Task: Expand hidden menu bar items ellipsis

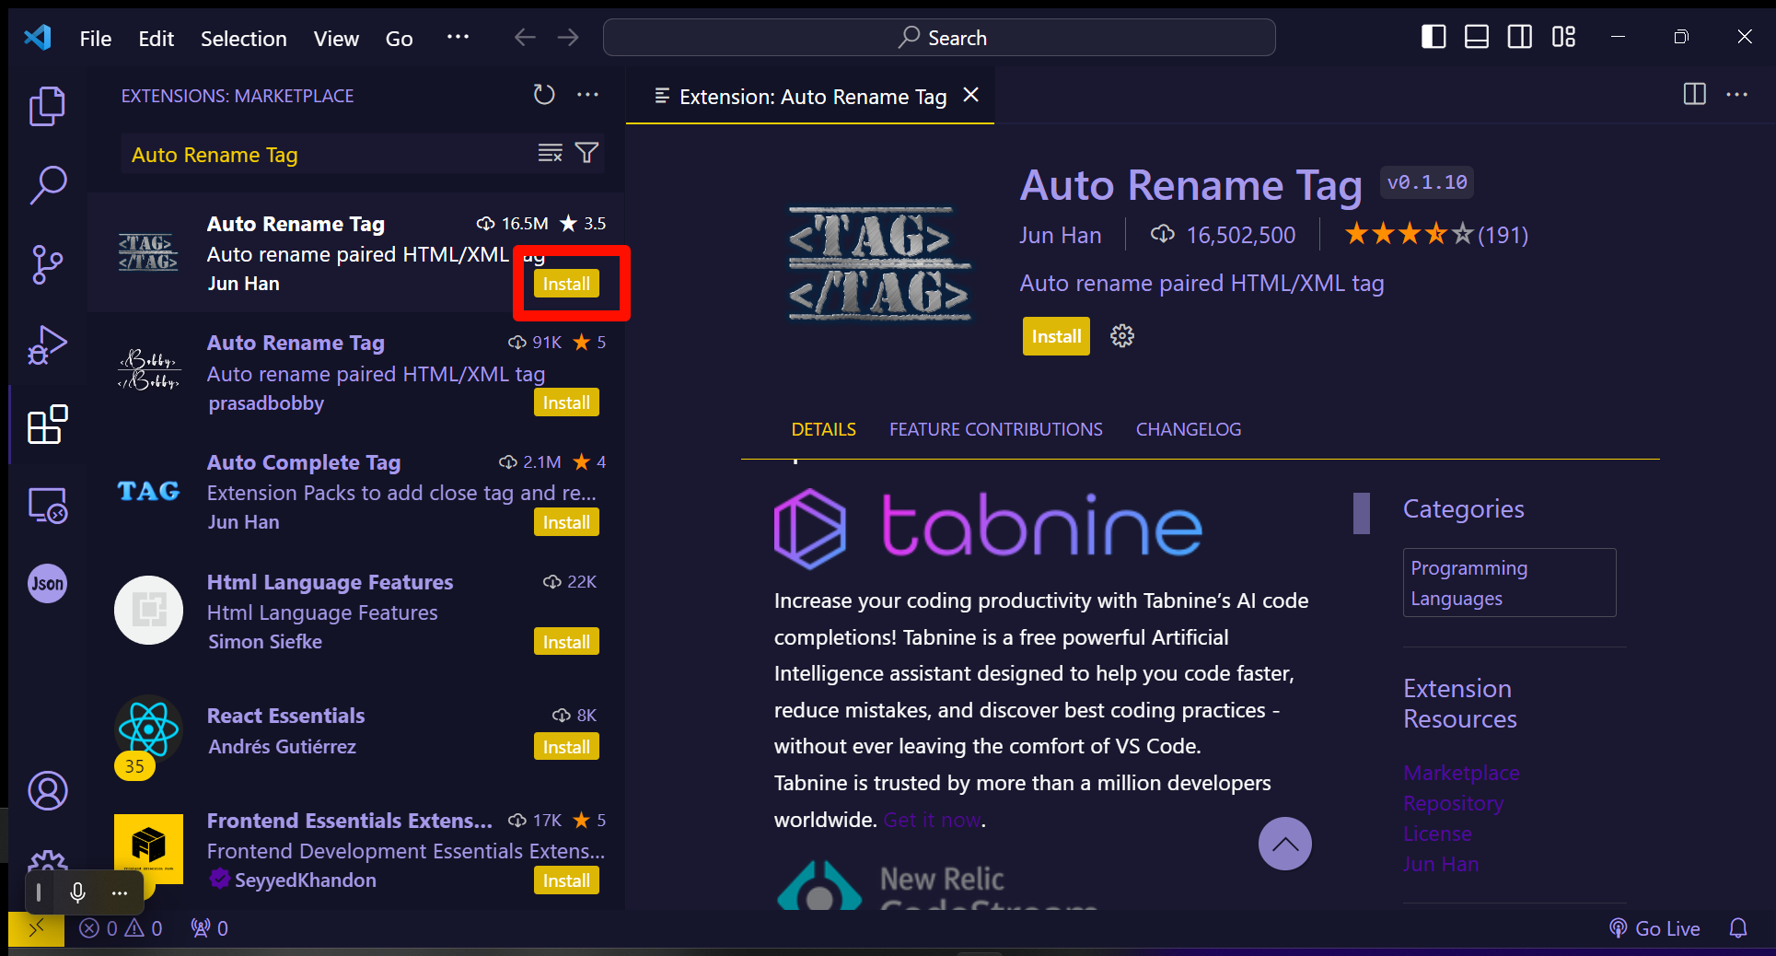Action: point(458,37)
